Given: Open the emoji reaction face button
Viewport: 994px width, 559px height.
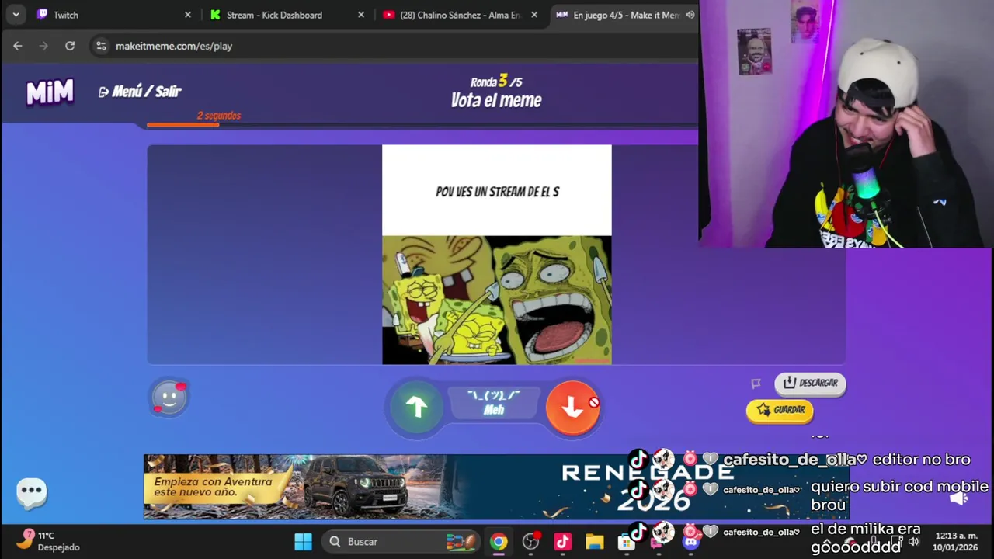Looking at the screenshot, I should (x=169, y=398).
